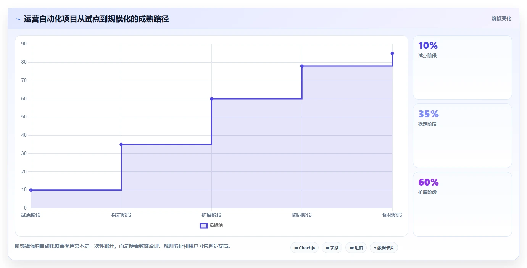The height and width of the screenshot is (268, 527).
Task: Select the 数据卡片 tag chip
Action: [x=384, y=248]
